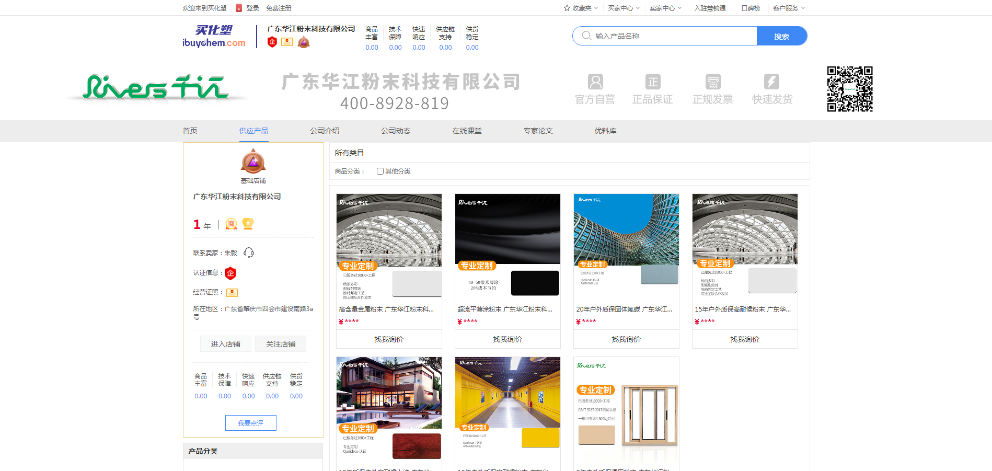
Task: Click the 高含量金属粉末 product title
Action: (386, 309)
